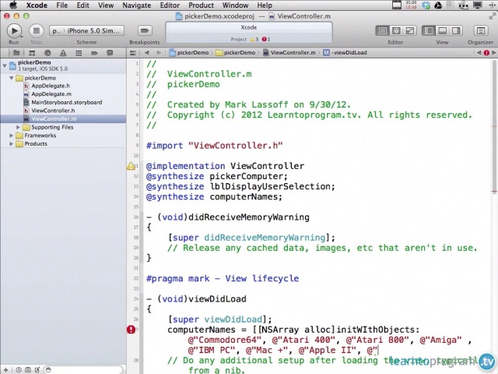Expand the Frameworks folder

12,136
